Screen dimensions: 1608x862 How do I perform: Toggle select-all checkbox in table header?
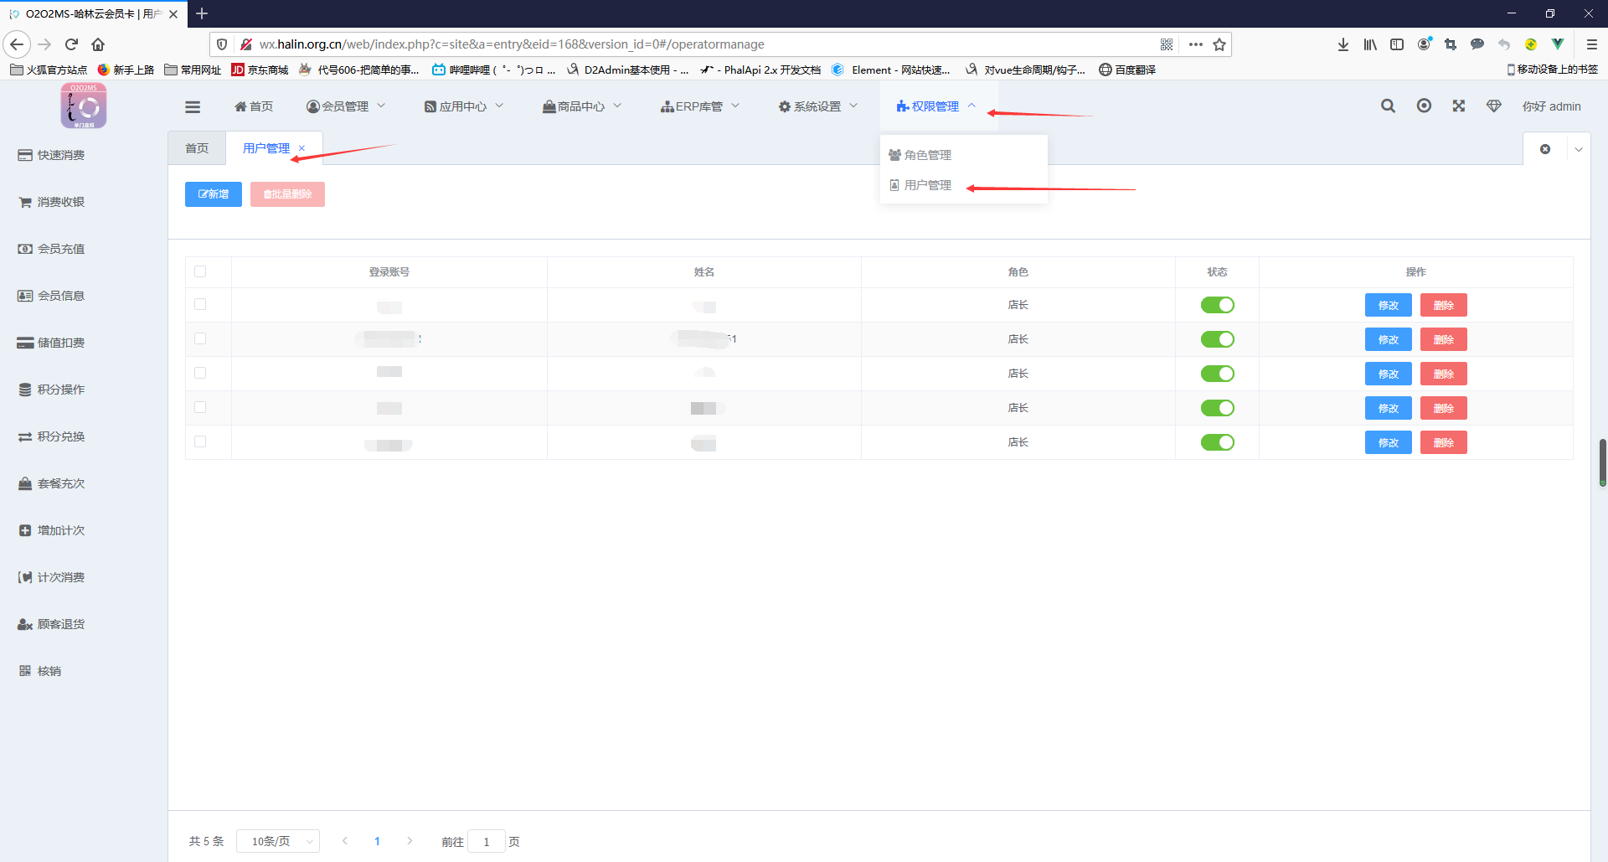[x=200, y=271]
